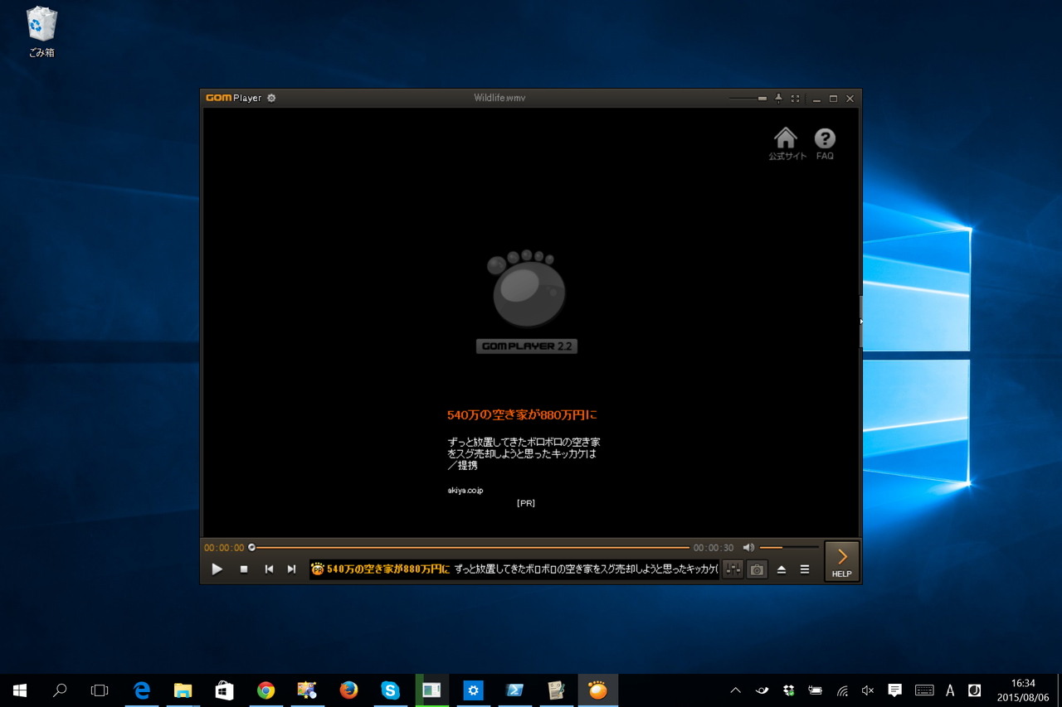
Task: Open the Windows Start menu
Action: pyautogui.click(x=20, y=690)
